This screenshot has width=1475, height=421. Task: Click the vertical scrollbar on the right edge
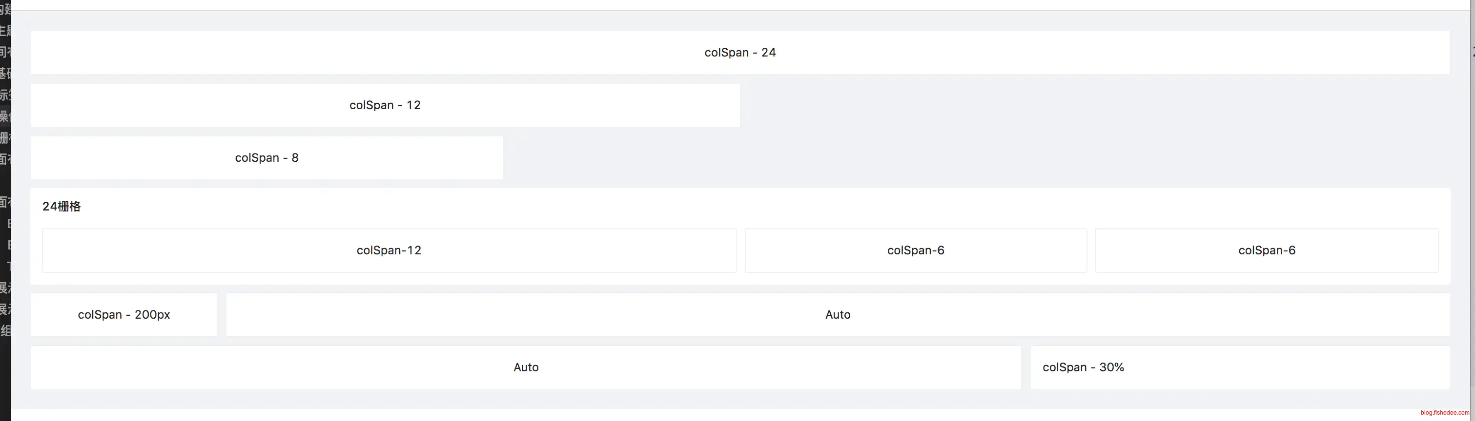click(1472, 172)
